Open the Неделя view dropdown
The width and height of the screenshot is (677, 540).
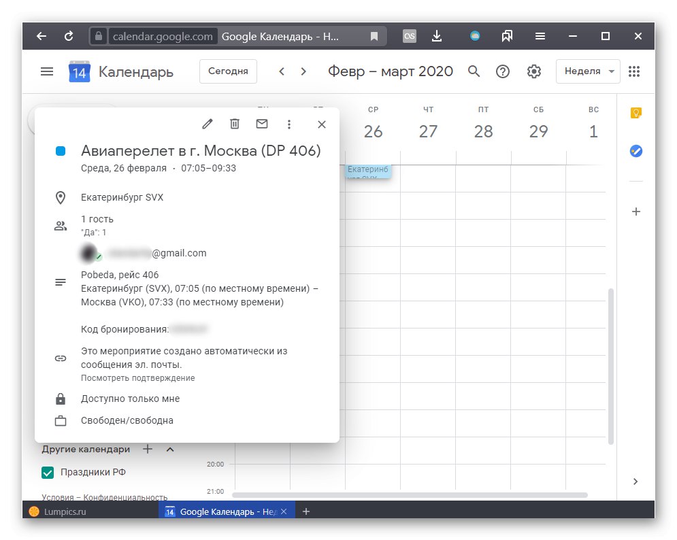(x=588, y=71)
